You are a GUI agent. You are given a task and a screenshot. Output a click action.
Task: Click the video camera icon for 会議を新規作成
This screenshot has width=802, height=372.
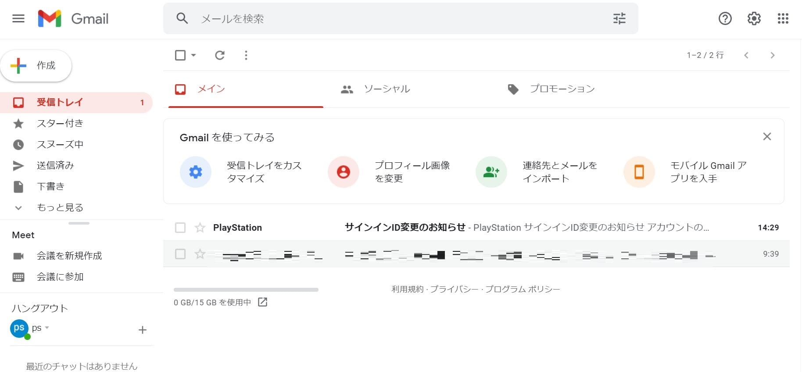[x=18, y=256]
